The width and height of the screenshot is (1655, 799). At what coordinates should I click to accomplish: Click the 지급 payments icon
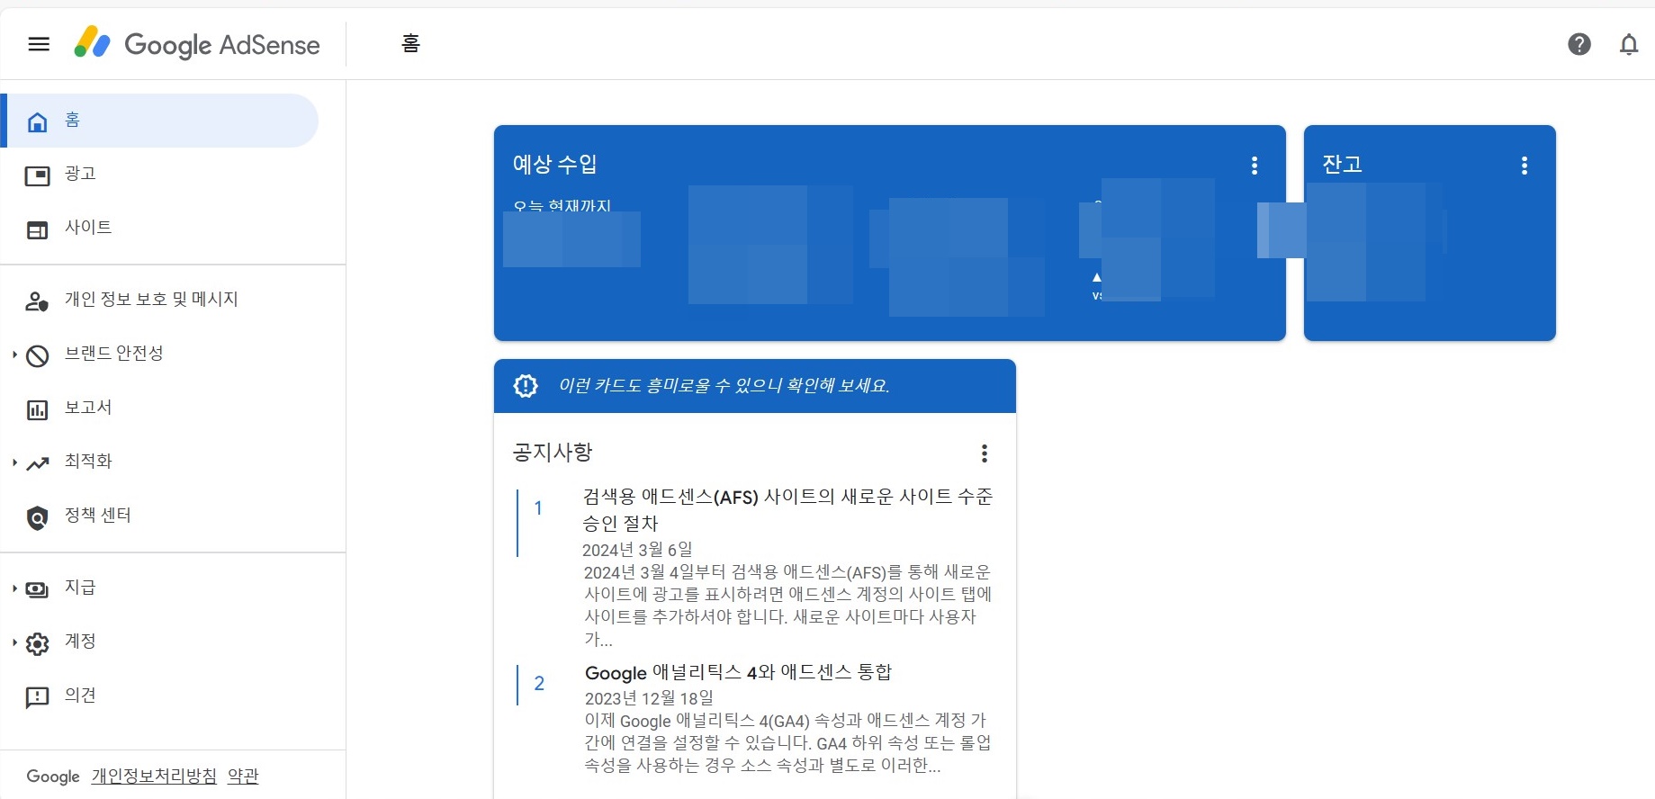click(x=37, y=590)
